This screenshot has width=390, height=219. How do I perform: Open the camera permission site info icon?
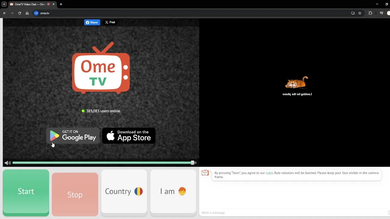[x=36, y=13]
